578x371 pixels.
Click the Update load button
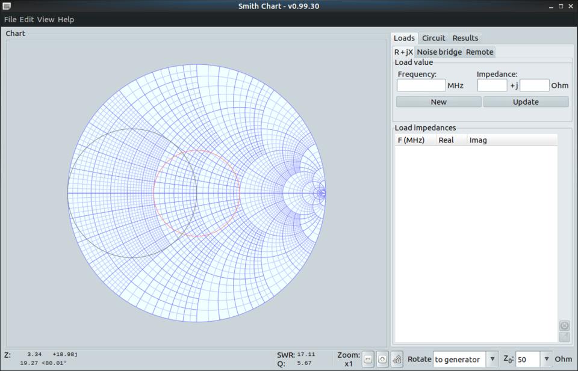(525, 102)
